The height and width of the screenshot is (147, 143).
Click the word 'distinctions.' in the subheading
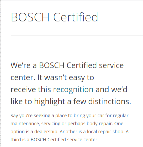[x=110, y=101]
